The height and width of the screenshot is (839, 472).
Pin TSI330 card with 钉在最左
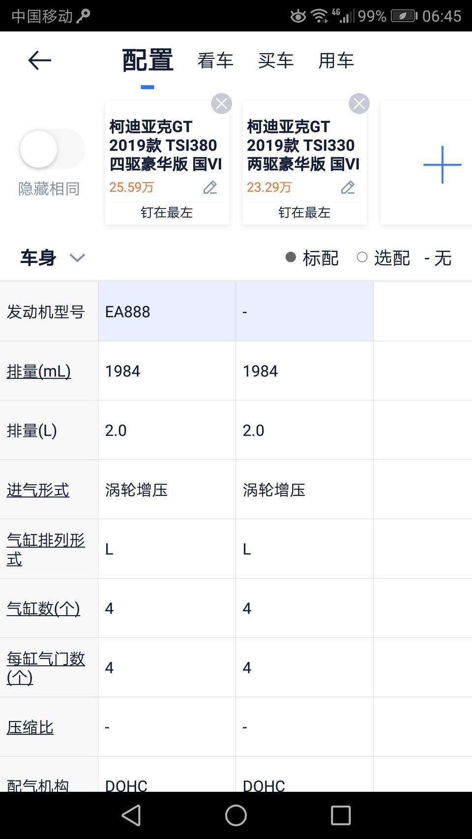(304, 212)
